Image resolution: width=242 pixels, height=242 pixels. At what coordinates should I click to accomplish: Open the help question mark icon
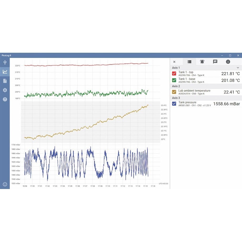[5, 99]
